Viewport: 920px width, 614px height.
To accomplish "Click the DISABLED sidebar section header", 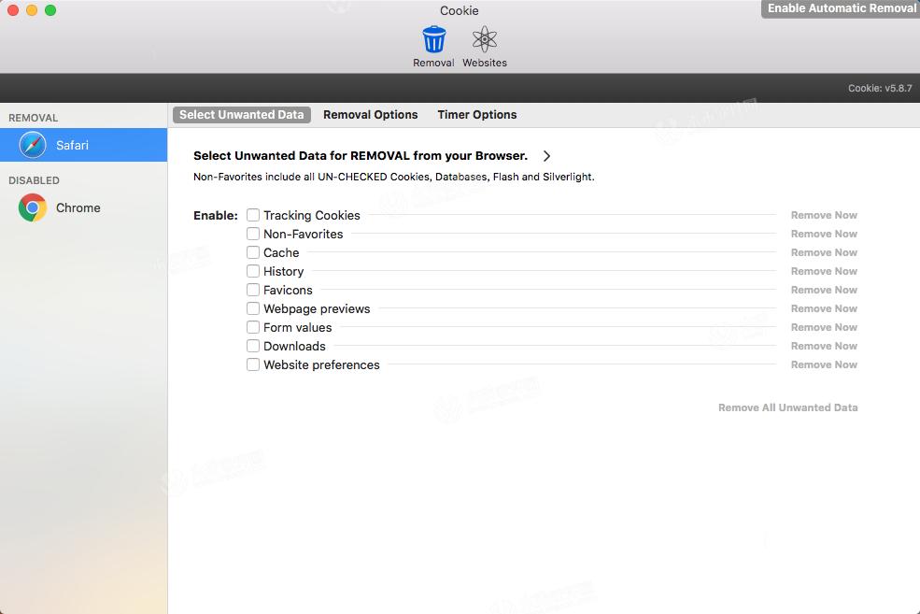I will pos(34,180).
